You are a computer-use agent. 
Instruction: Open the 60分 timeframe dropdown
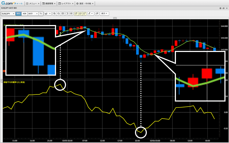(x=33, y=13)
